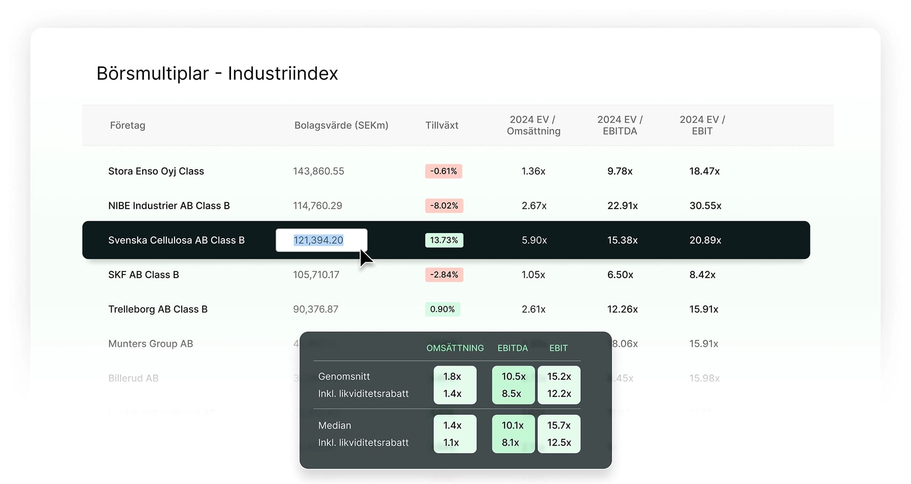Click Trelleborg's 2.61x revenue multiple

point(533,309)
